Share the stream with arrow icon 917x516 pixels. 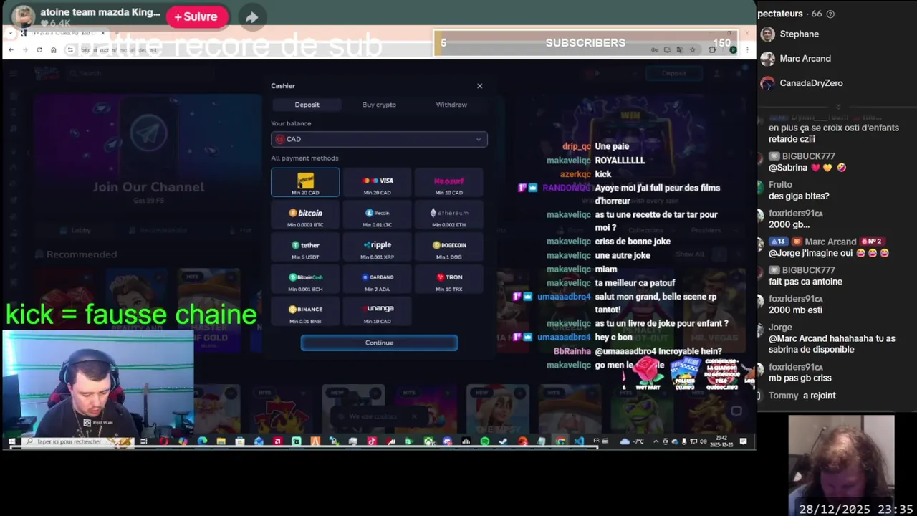tap(251, 17)
